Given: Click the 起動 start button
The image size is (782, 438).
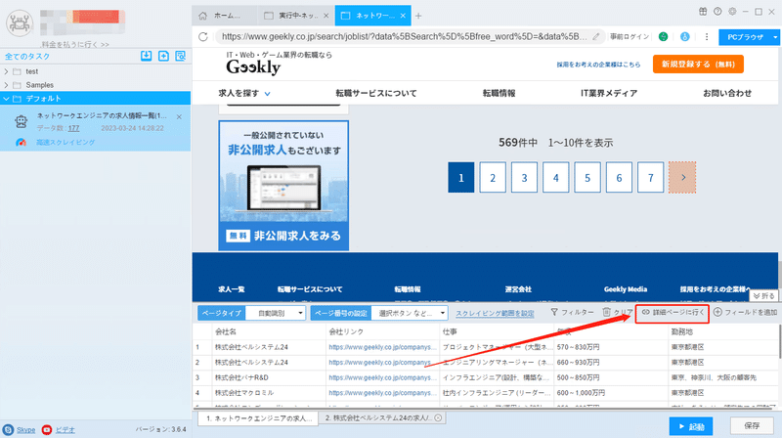Looking at the screenshot, I should tap(691, 426).
